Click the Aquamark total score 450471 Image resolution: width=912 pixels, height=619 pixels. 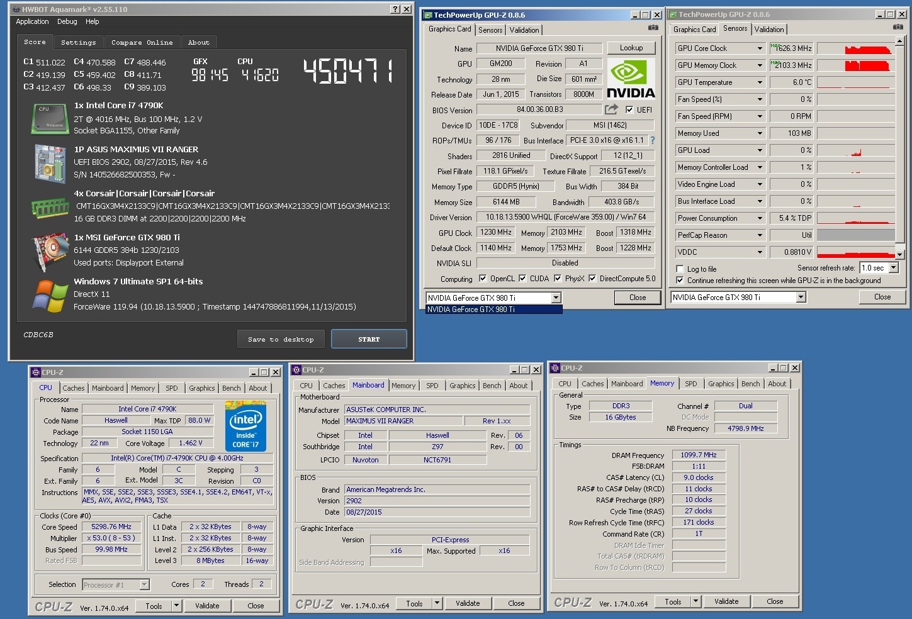click(348, 71)
